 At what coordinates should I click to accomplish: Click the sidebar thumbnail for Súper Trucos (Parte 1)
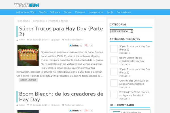[114, 72]
